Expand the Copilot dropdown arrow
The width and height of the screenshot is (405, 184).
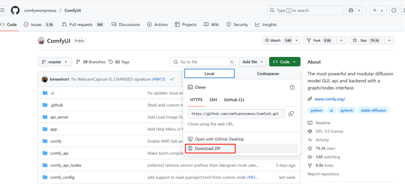(x=359, y=11)
